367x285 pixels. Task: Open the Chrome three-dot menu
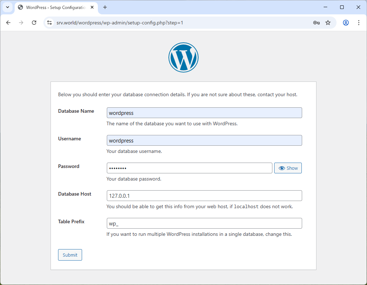pos(359,22)
